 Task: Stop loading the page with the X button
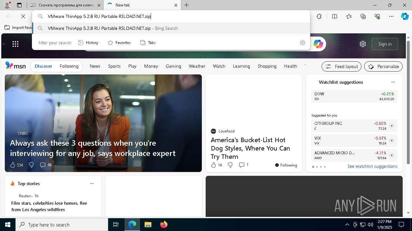click(x=23, y=16)
